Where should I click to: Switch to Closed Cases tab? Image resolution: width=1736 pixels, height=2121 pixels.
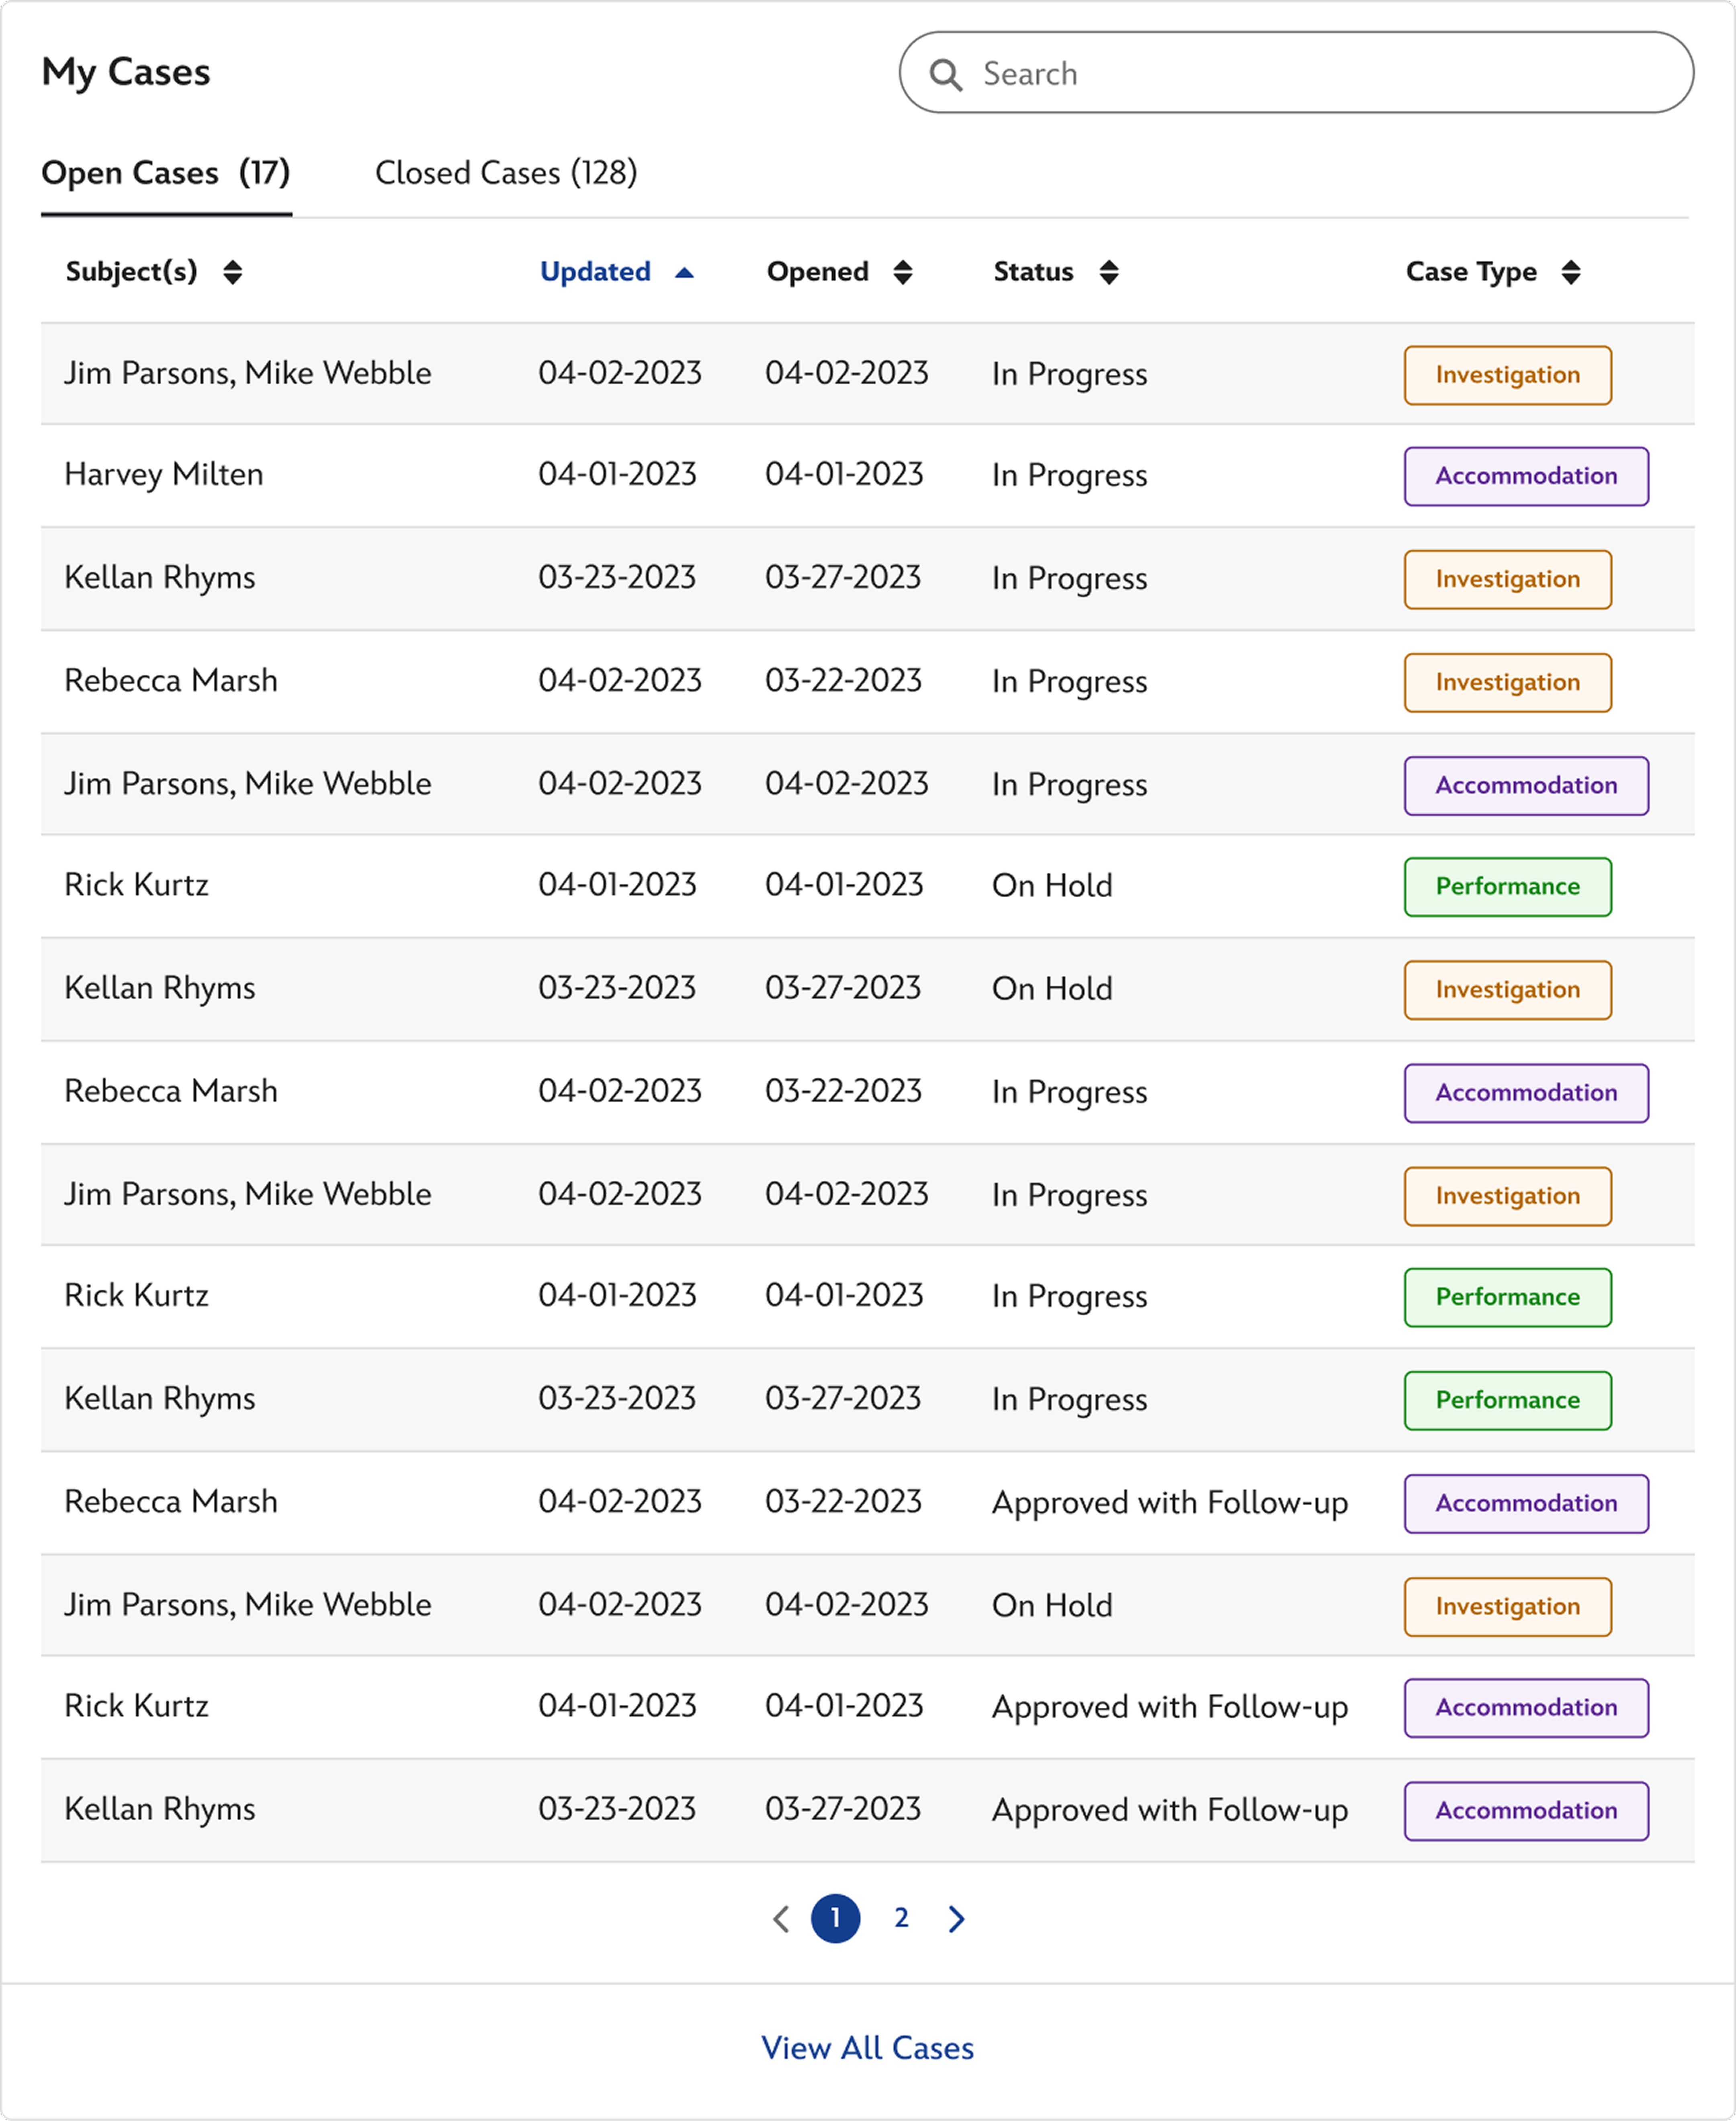coord(506,173)
